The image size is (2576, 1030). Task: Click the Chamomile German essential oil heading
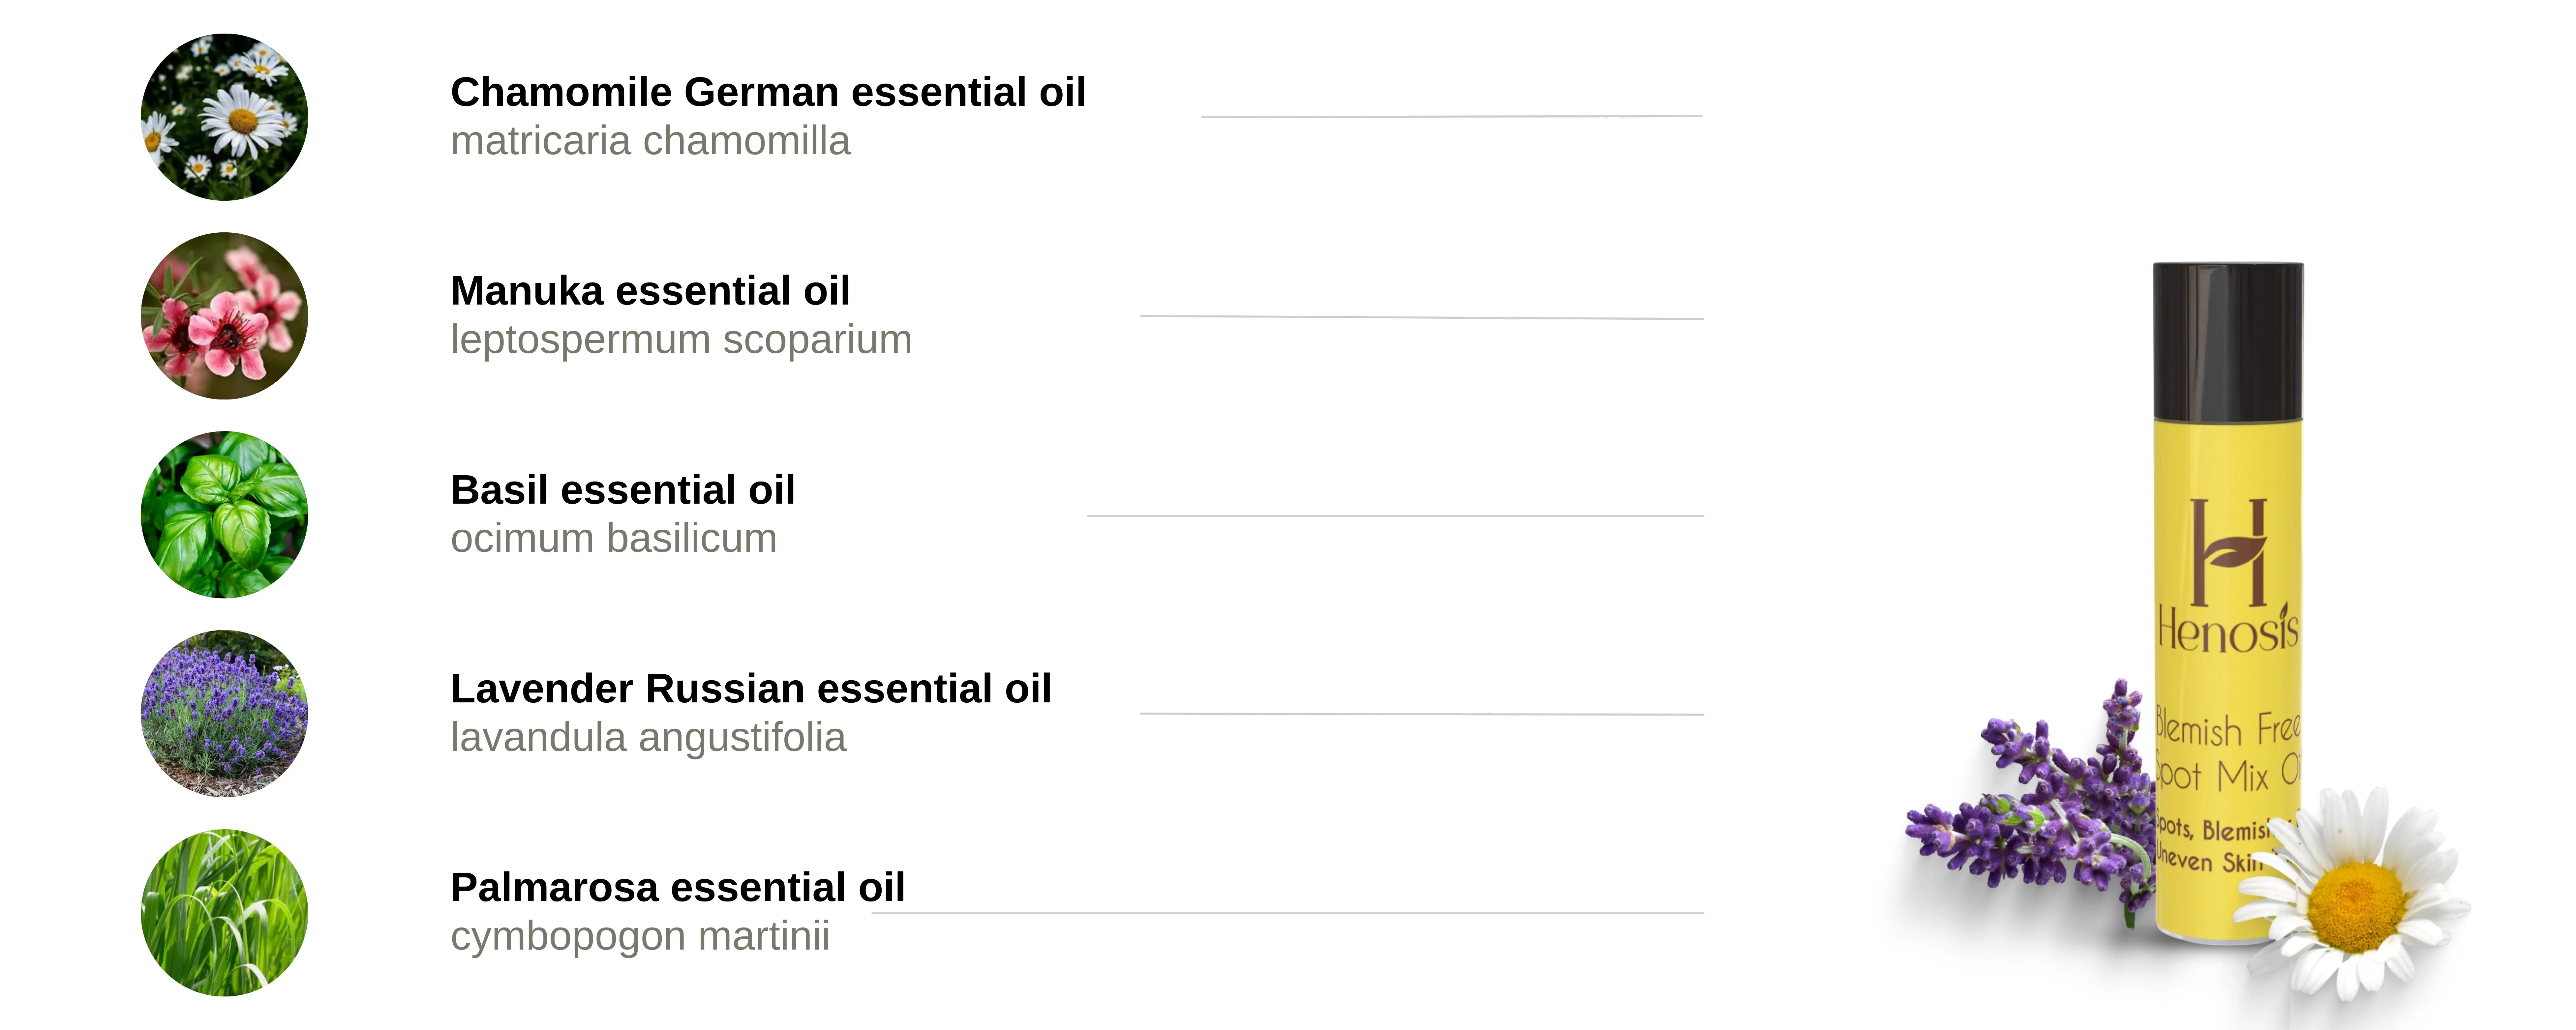click(767, 92)
